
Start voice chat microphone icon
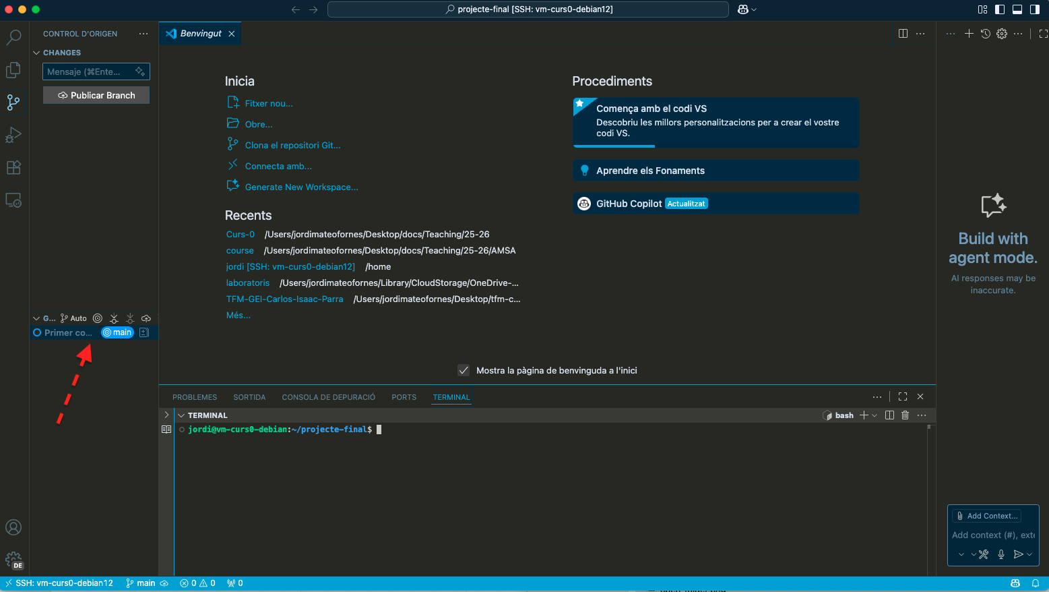click(1001, 554)
